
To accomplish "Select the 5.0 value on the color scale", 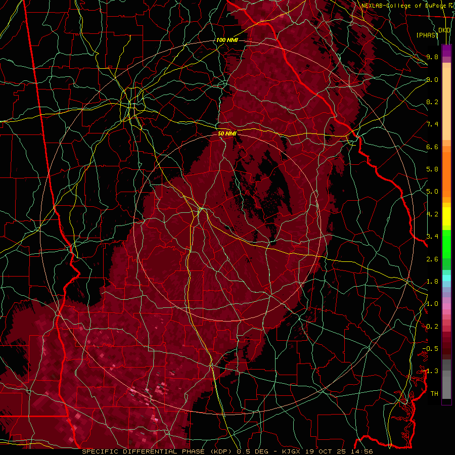I will (432, 192).
